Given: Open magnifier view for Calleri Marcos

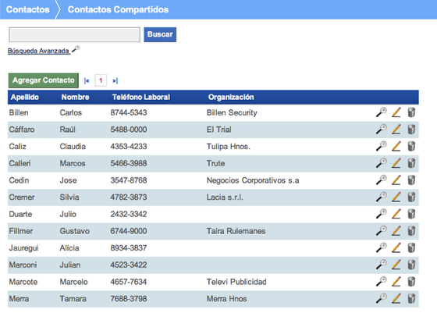Looking at the screenshot, I should 382,163.
